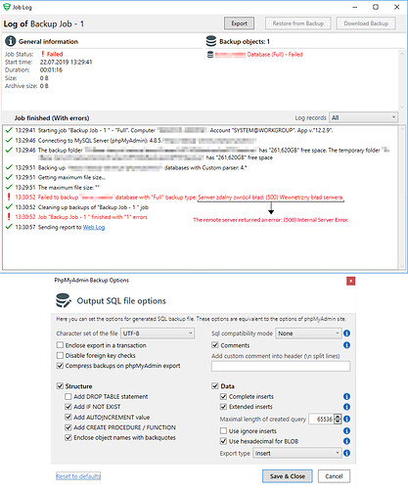Click info icon next to Use ignore inserts
The width and height of the screenshot is (408, 489).
click(346, 431)
